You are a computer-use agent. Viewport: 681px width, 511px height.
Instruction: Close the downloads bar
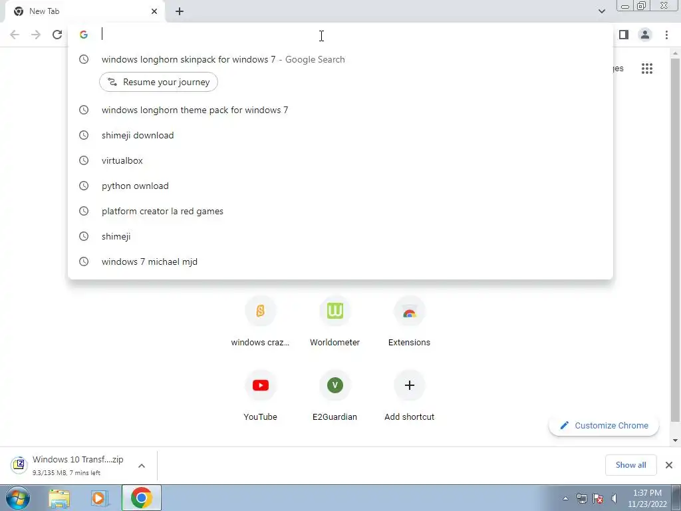point(669,465)
